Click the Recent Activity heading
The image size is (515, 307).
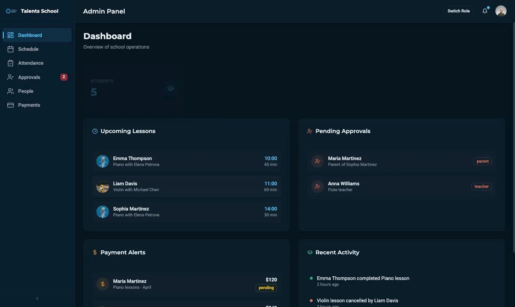[x=337, y=253]
